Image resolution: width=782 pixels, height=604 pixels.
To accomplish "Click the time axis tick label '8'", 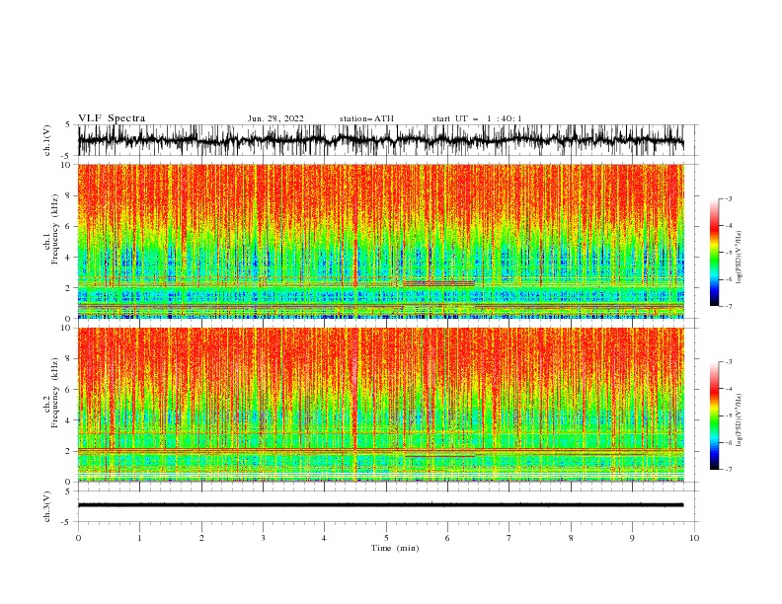I will (x=571, y=538).
